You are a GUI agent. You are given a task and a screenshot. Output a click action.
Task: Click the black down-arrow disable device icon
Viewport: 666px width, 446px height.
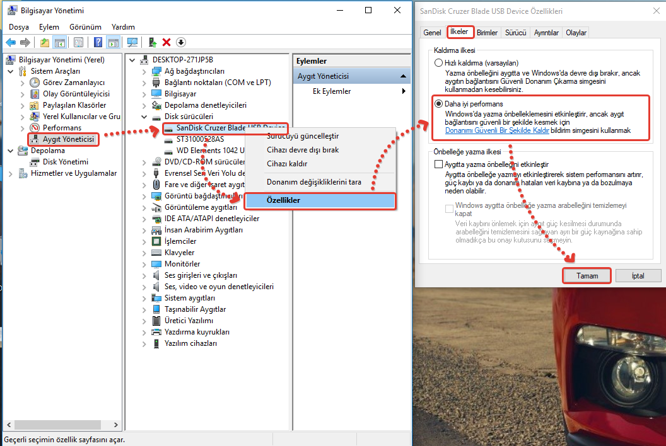[181, 42]
